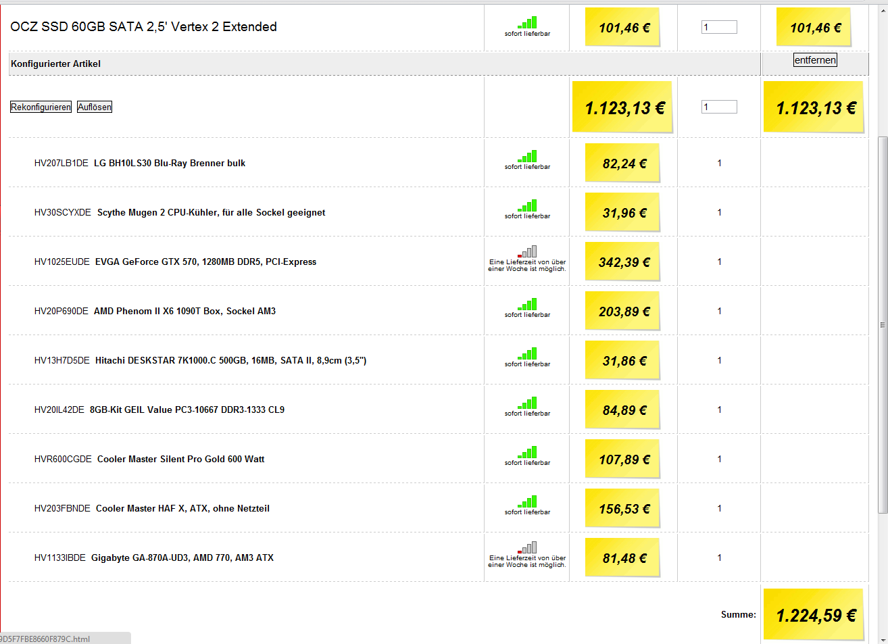
Task: Click the Auflösen button
Action: pos(95,107)
